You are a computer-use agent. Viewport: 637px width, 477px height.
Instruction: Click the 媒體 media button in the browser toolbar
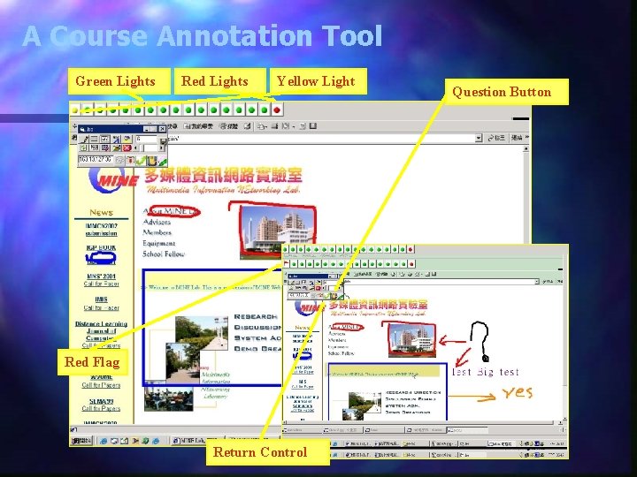coord(229,126)
